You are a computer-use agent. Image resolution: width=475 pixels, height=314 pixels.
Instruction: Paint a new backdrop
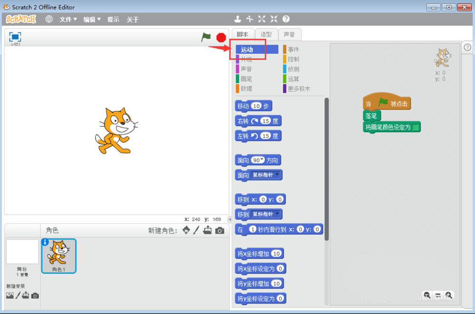click(x=18, y=295)
